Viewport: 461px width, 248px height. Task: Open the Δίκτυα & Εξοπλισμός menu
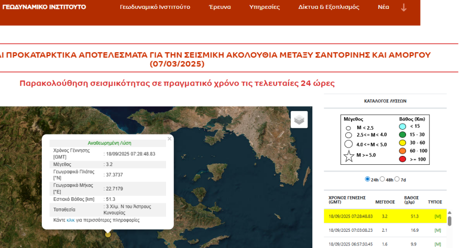[x=328, y=7]
